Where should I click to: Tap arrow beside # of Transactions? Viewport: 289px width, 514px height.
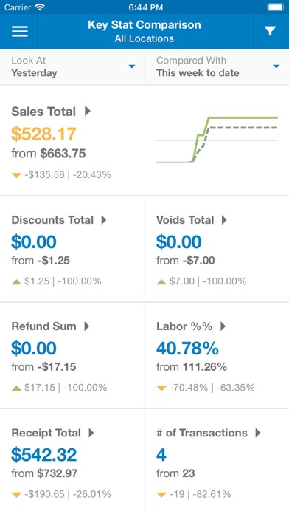pos(258,433)
